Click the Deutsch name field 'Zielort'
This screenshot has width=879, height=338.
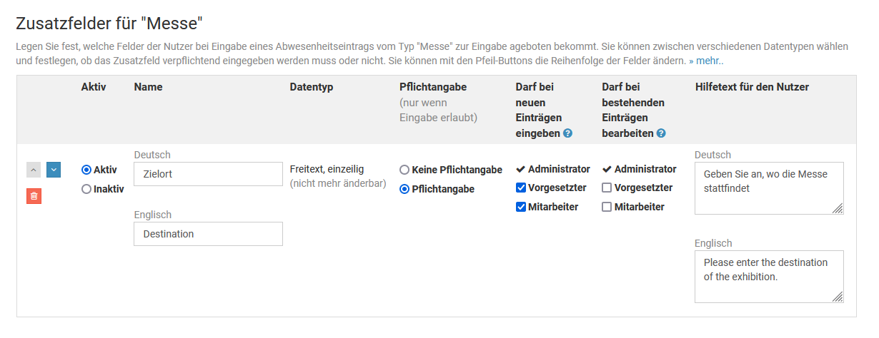click(208, 174)
